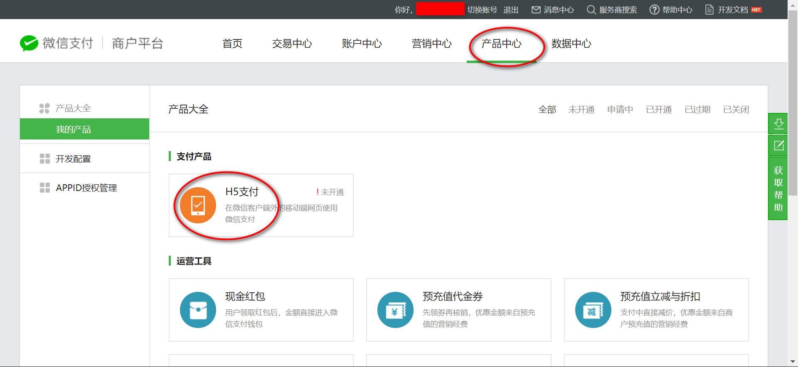Switch to 营销中心 tab

tap(432, 44)
